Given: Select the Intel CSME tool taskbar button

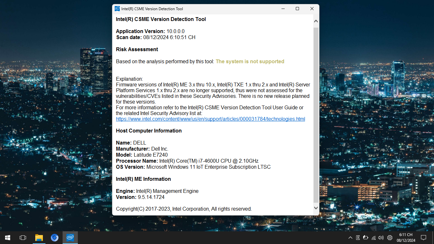Looking at the screenshot, I should click(x=70, y=238).
